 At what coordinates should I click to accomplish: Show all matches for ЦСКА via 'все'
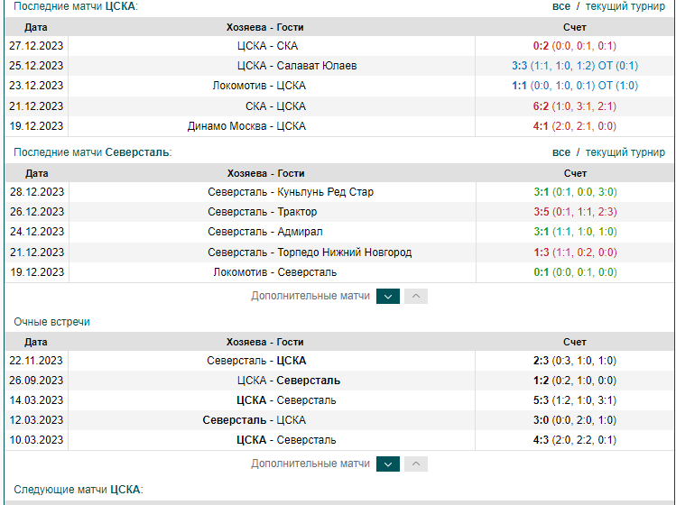point(560,6)
